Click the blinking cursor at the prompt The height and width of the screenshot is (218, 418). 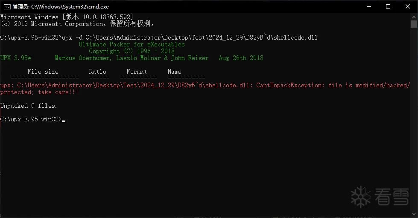[64, 121]
